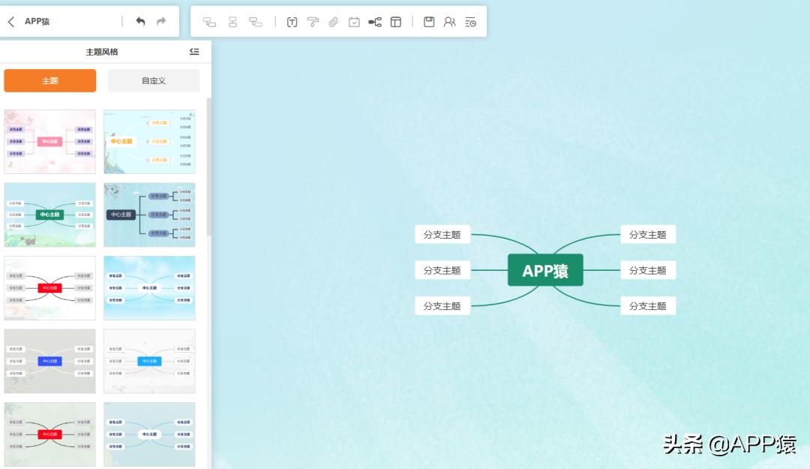Apply the white theme with light blue center

(x=149, y=361)
